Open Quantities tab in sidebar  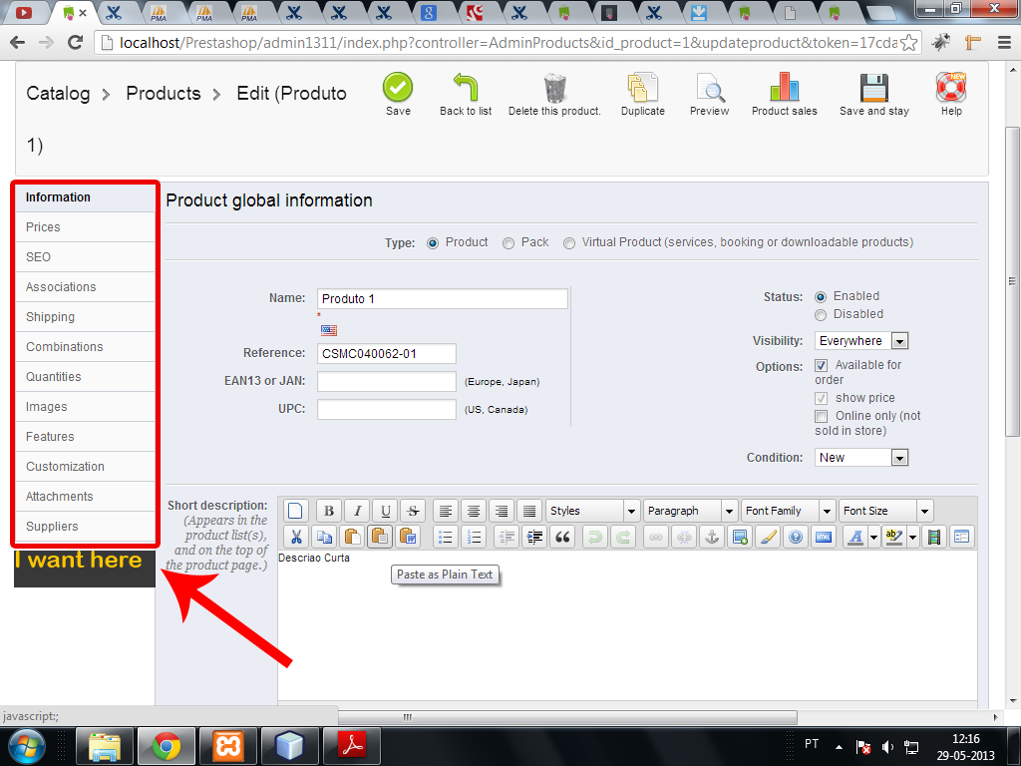coord(86,377)
